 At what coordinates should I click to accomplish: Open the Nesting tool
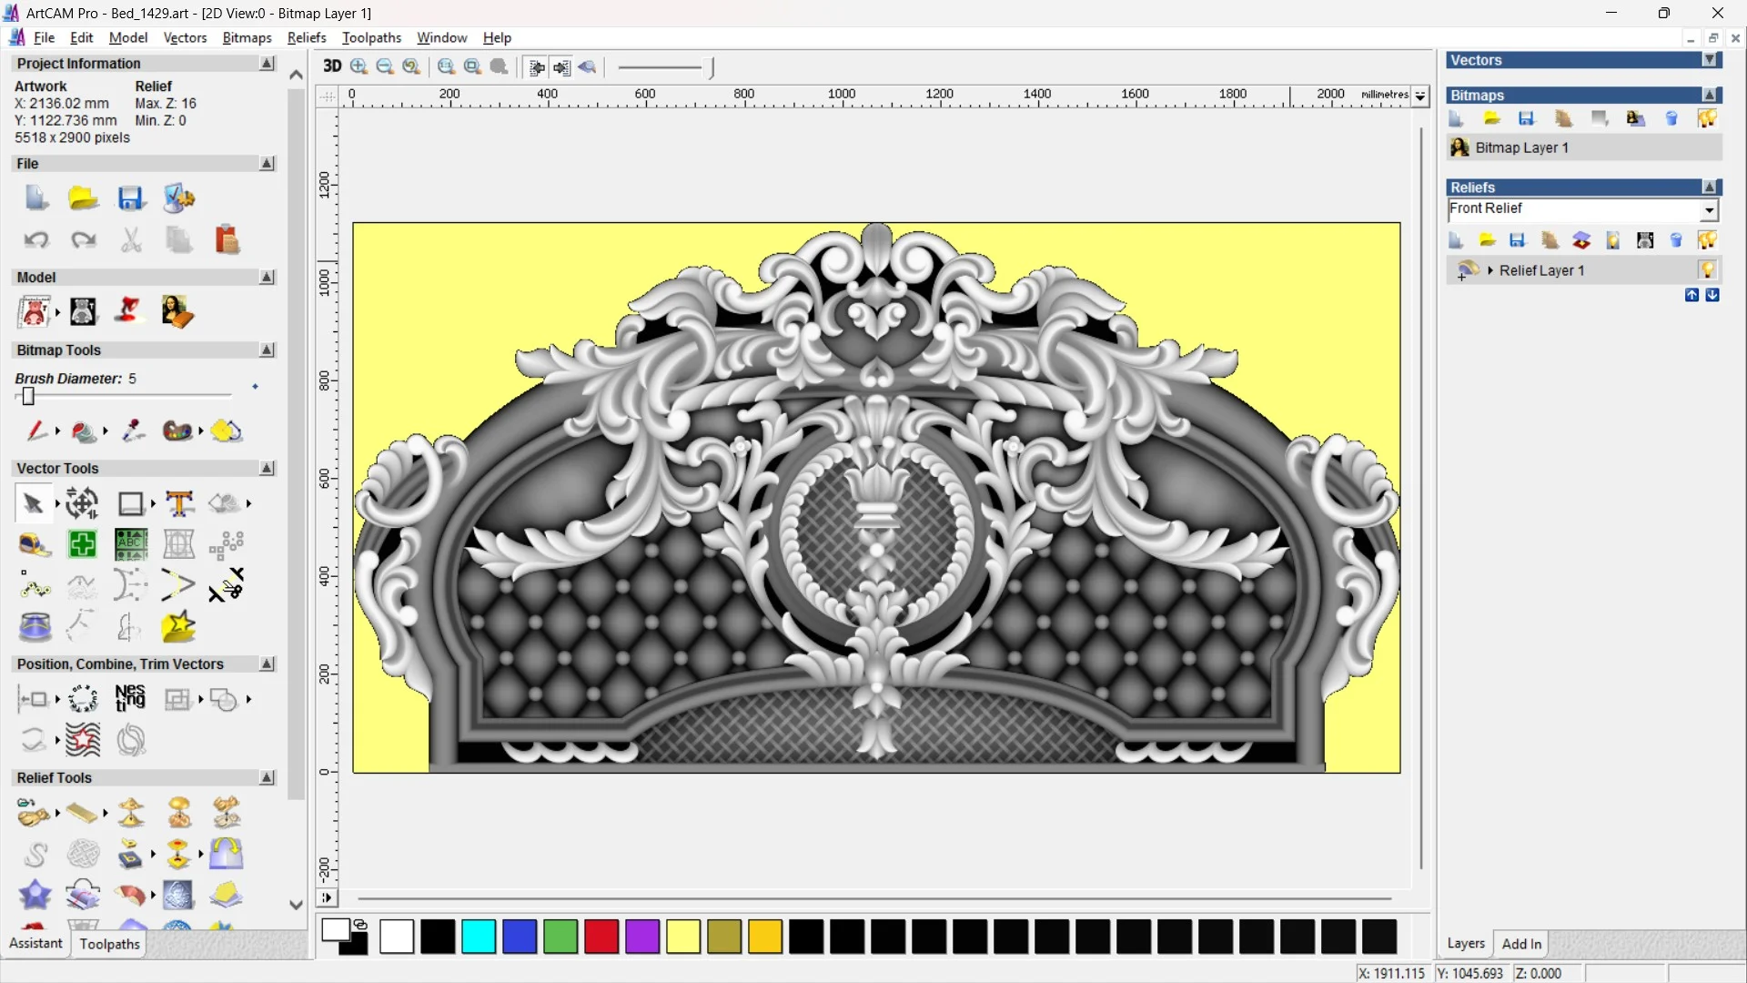point(130,699)
